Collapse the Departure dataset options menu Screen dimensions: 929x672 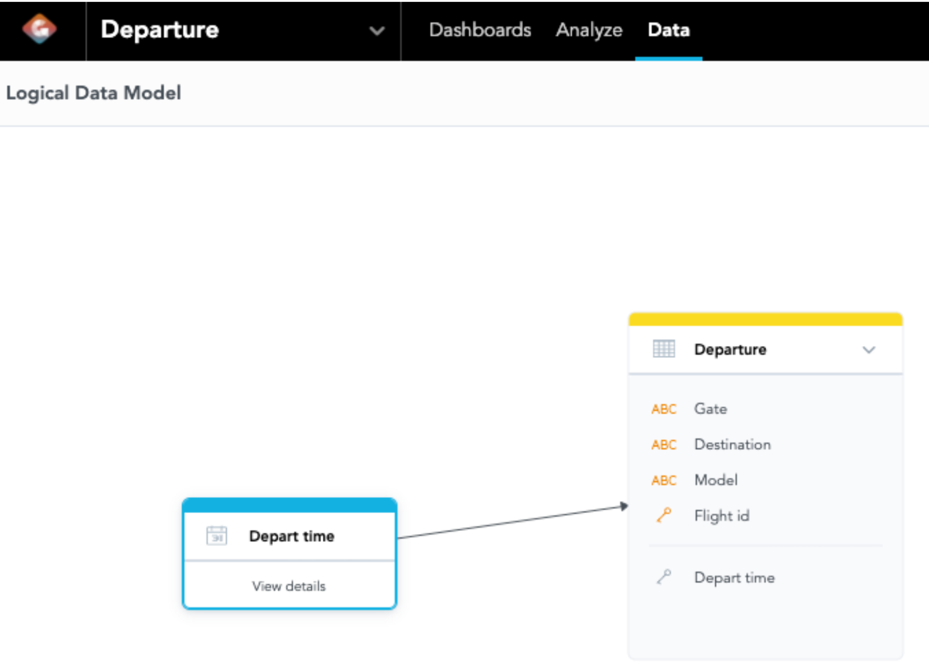[x=870, y=349]
